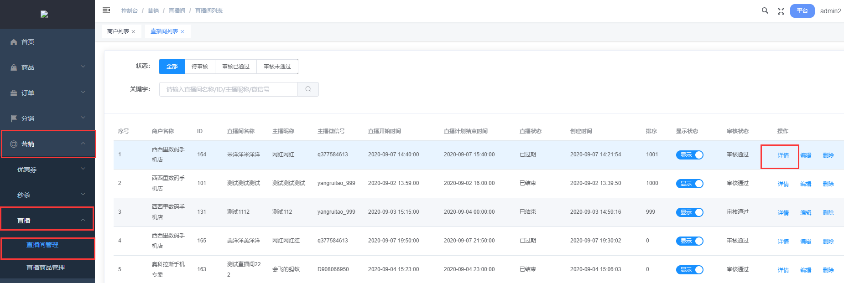Screen dimensions: 844x283
Task: Click 删除 for live room ID 101
Action: [x=828, y=184]
